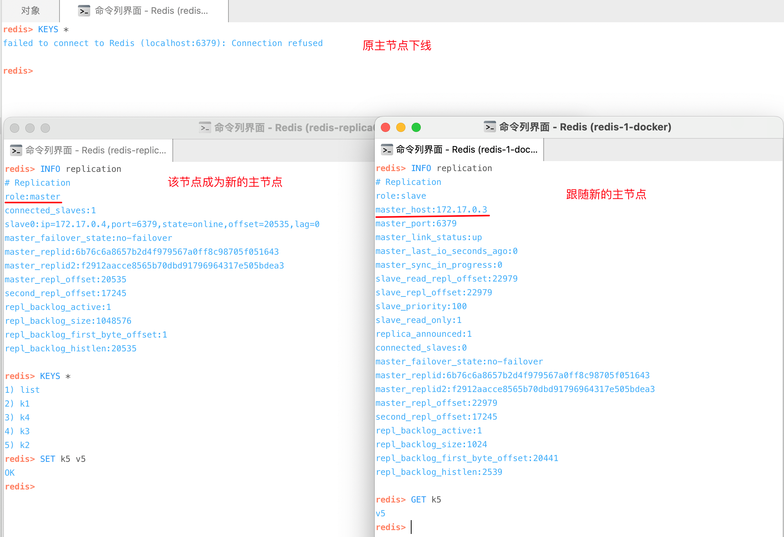Click 'slave_priority:100' line
Image resolution: width=784 pixels, height=537 pixels.
click(x=421, y=306)
